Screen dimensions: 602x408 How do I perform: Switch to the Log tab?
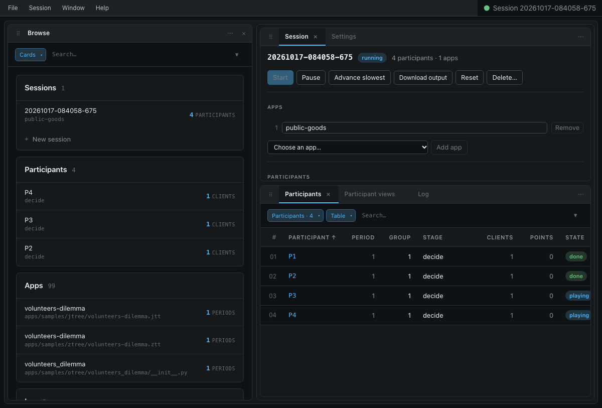[423, 194]
